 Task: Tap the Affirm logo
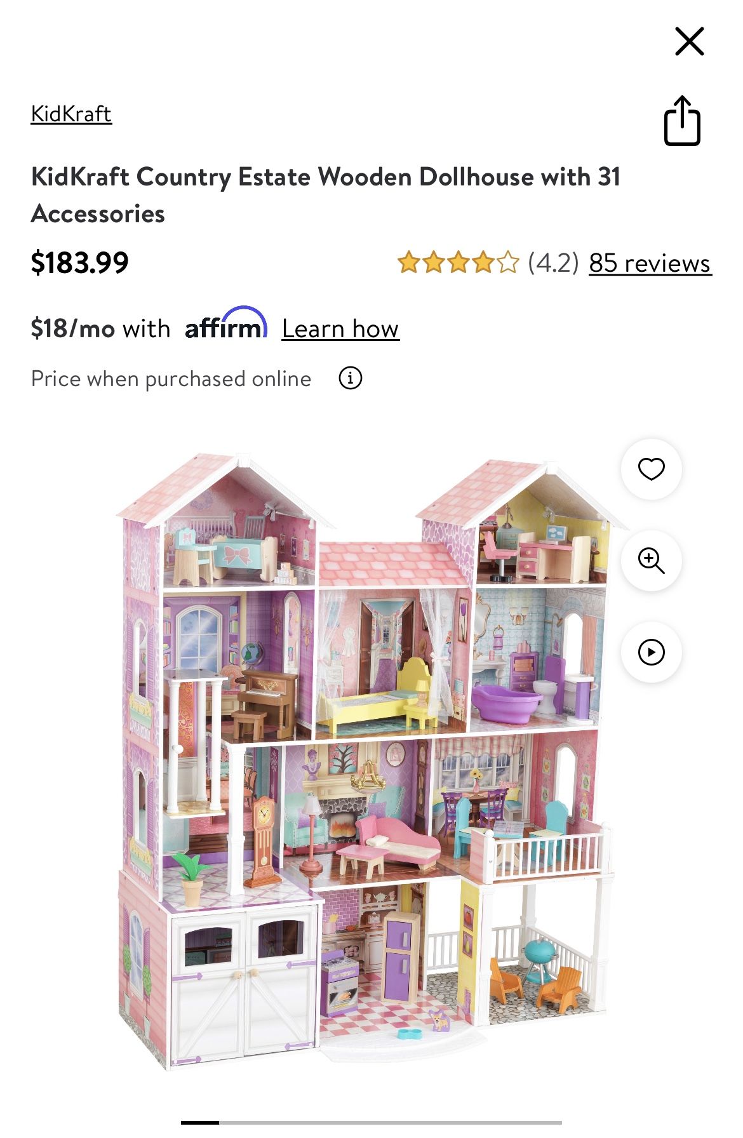(225, 324)
